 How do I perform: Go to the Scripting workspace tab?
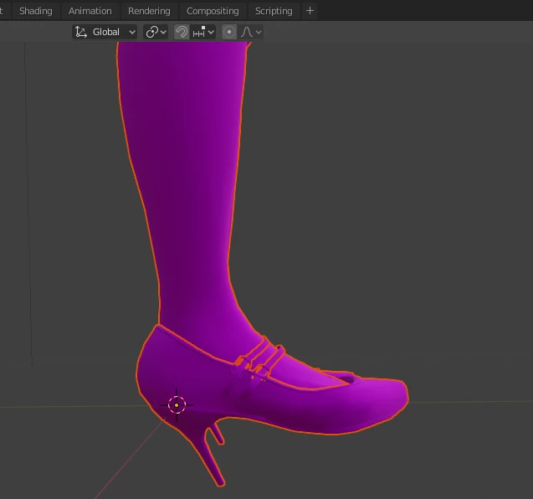click(x=274, y=11)
